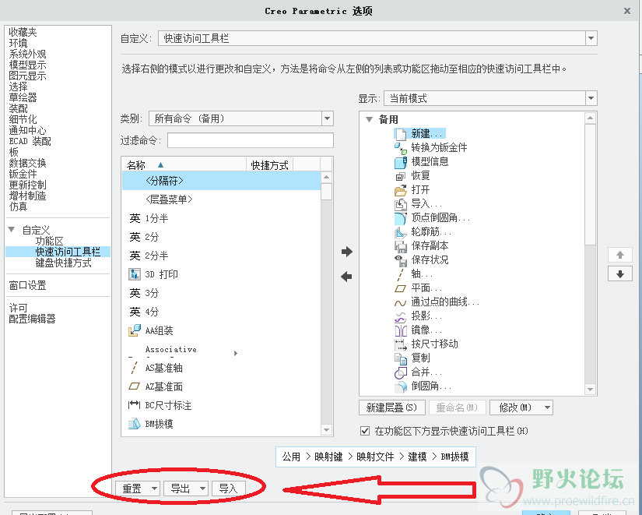Click the open folder icon for 打开
Viewport: 642px width, 515px height.
tap(401, 190)
